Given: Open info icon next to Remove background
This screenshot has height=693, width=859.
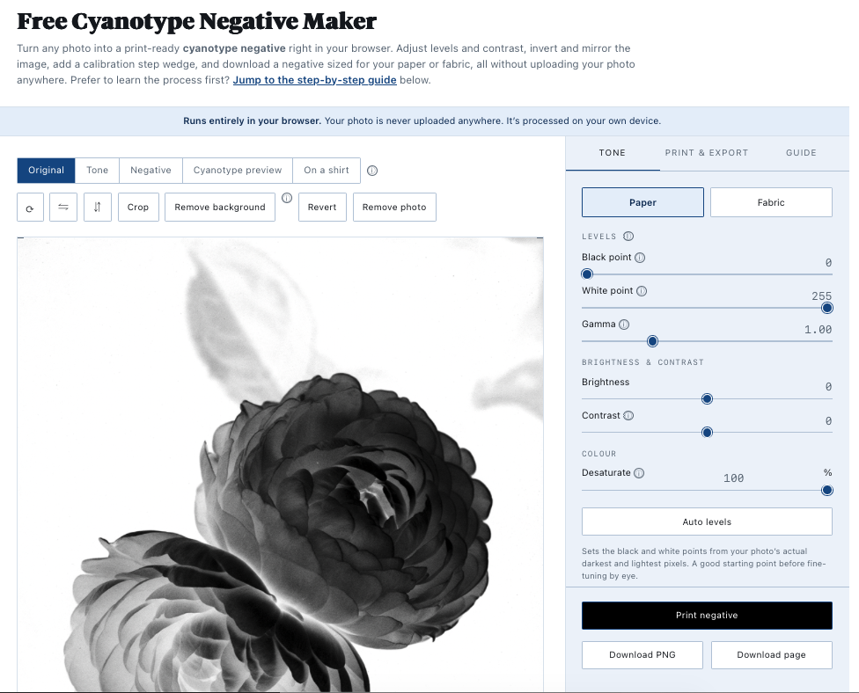Looking at the screenshot, I should (287, 198).
